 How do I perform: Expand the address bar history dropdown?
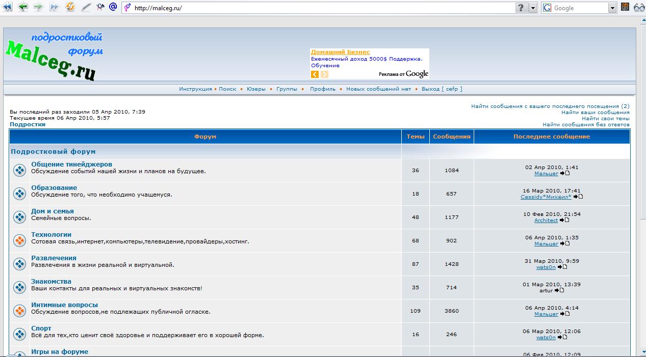533,8
